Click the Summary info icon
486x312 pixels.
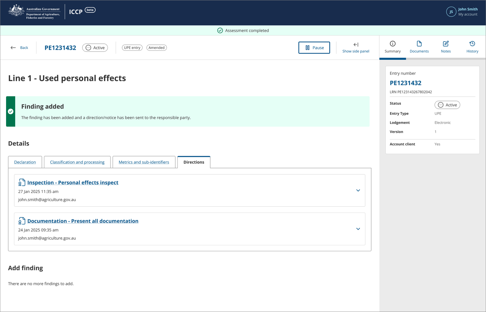[x=392, y=44]
